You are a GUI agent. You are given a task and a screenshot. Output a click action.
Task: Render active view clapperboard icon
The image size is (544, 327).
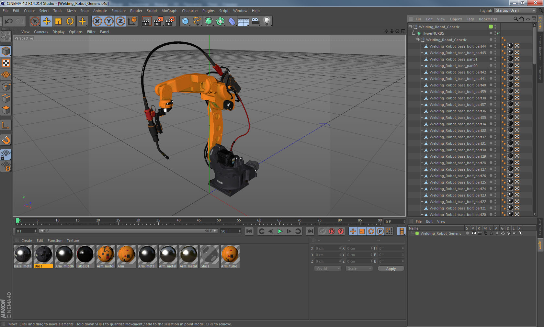tap(146, 21)
